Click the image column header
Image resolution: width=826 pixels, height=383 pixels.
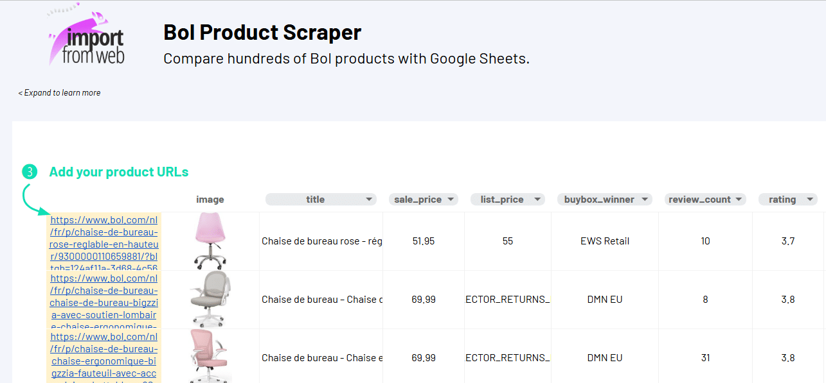click(x=210, y=200)
